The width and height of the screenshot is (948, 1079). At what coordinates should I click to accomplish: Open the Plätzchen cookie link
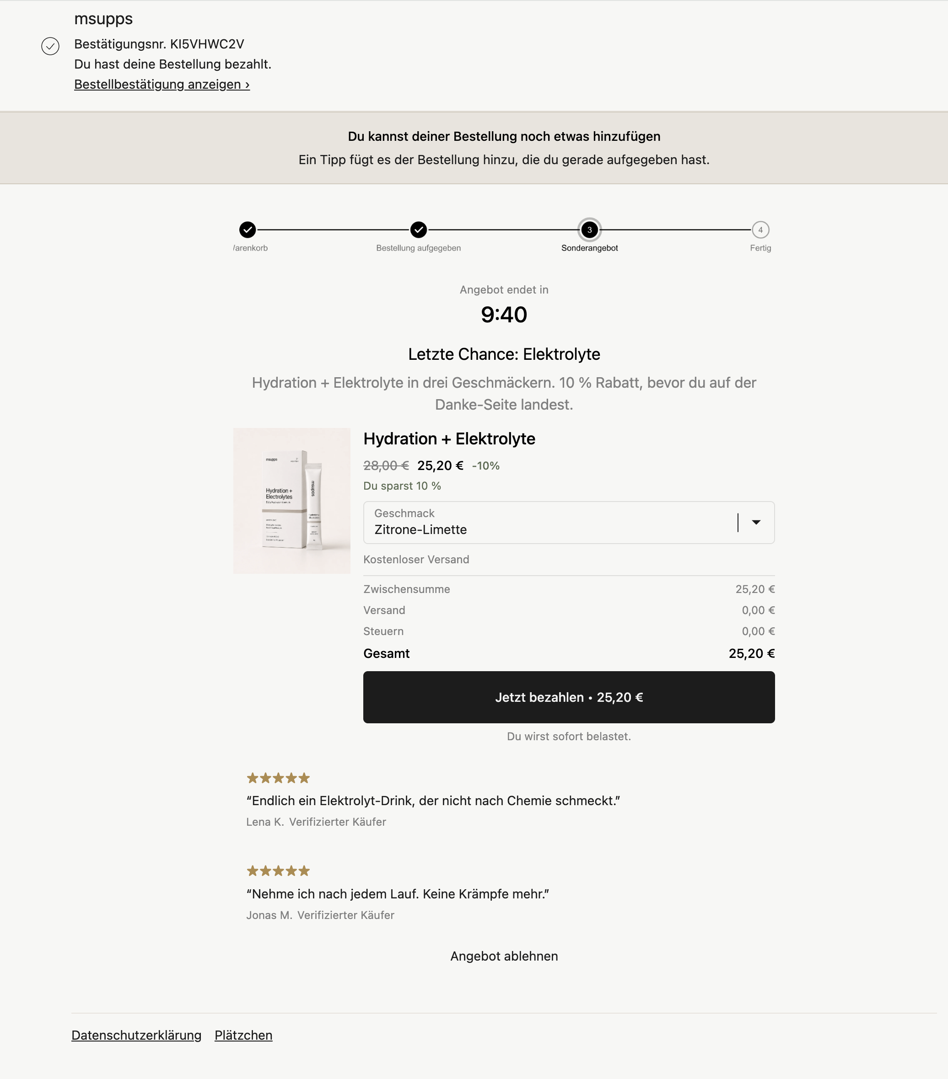(243, 1035)
